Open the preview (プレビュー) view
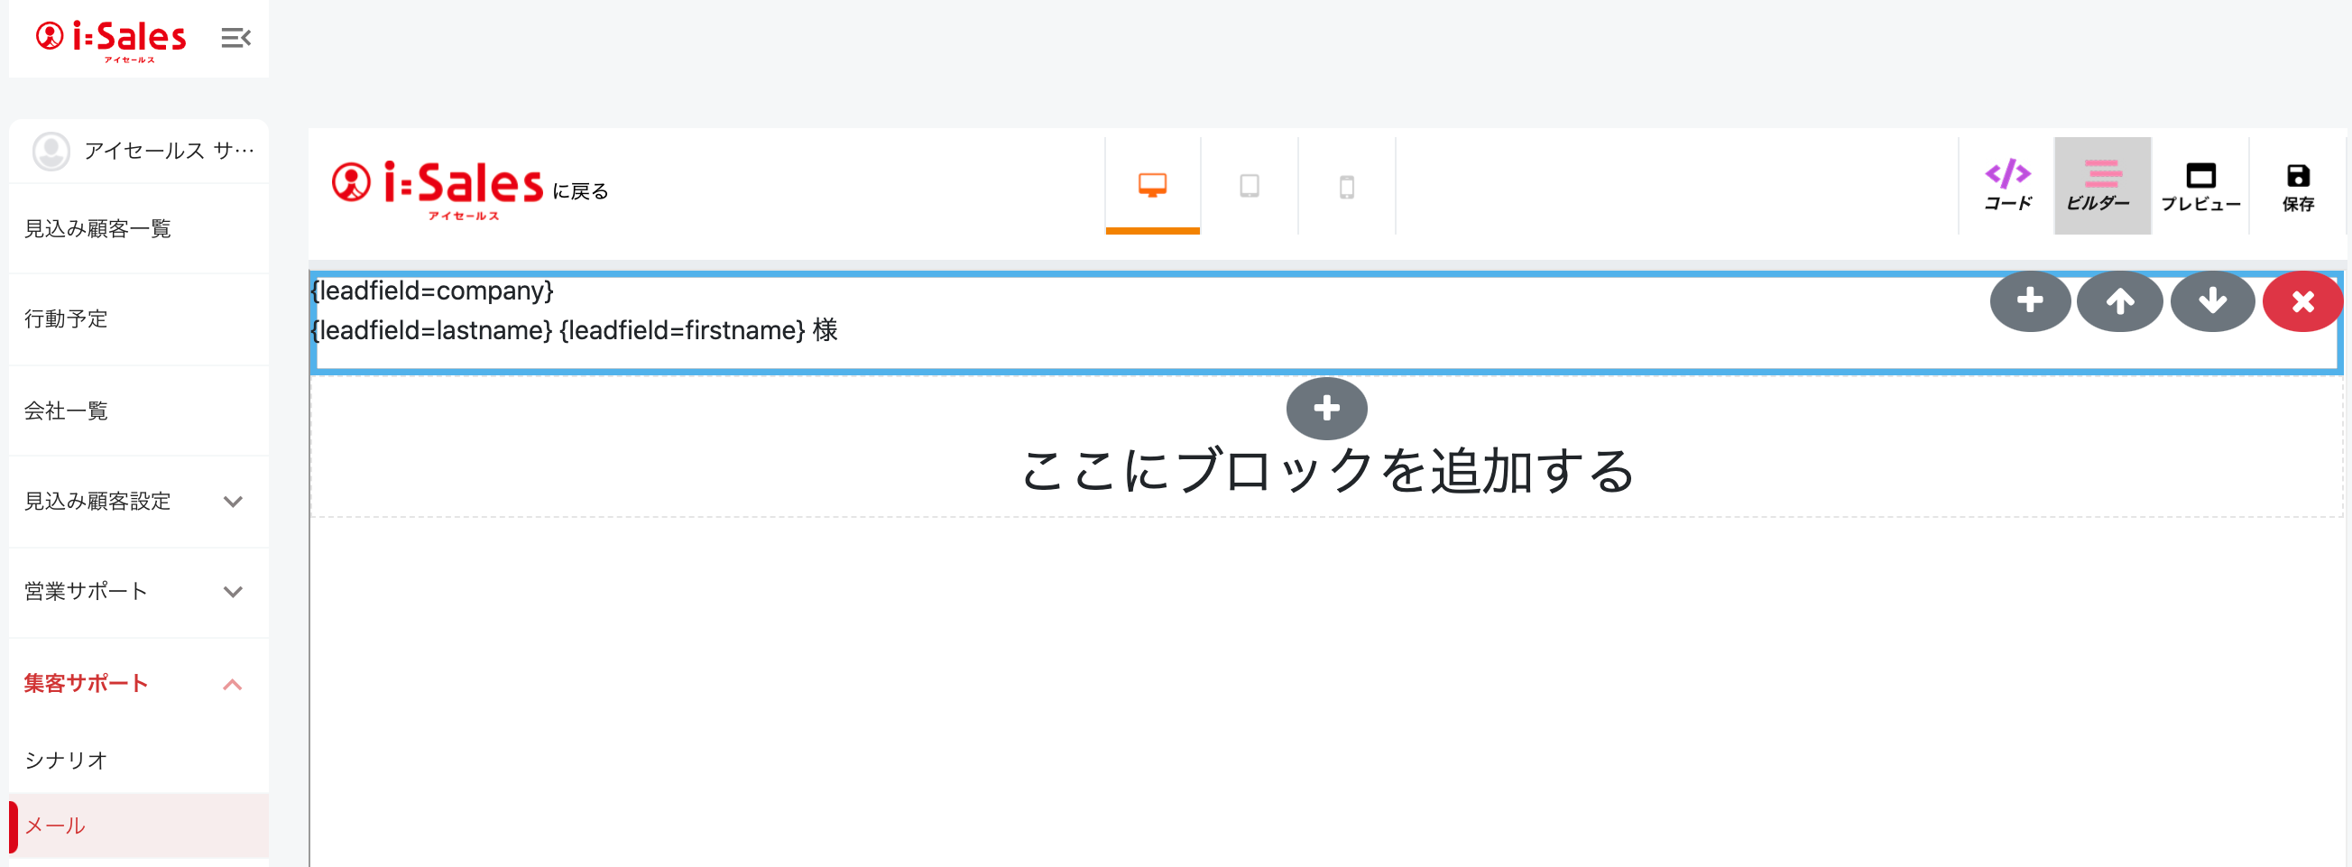Viewport: 2352px width, 867px height. pos(2200,185)
